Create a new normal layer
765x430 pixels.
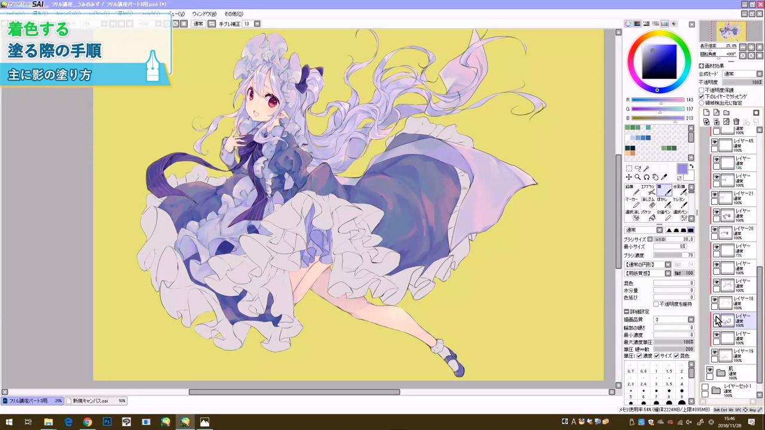[x=706, y=112]
